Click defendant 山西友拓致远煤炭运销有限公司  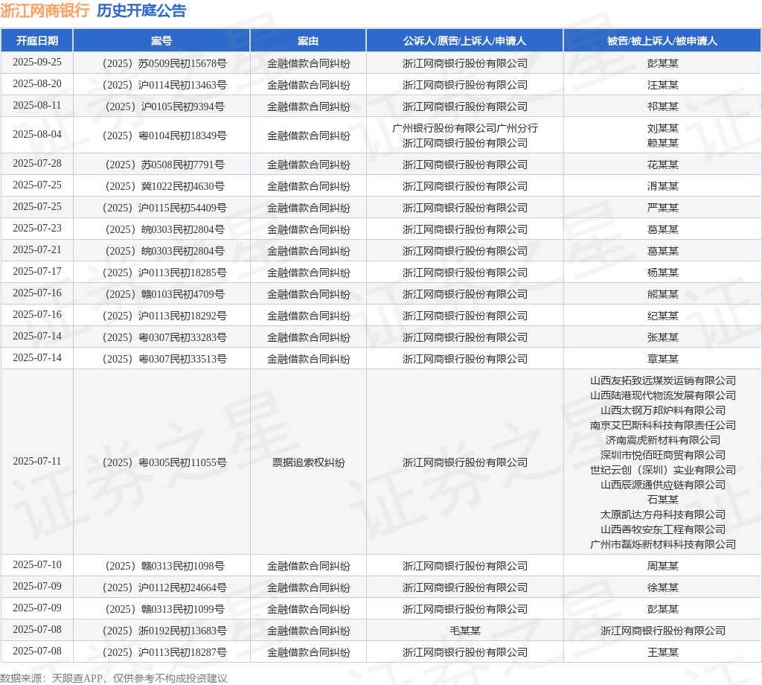coord(663,380)
